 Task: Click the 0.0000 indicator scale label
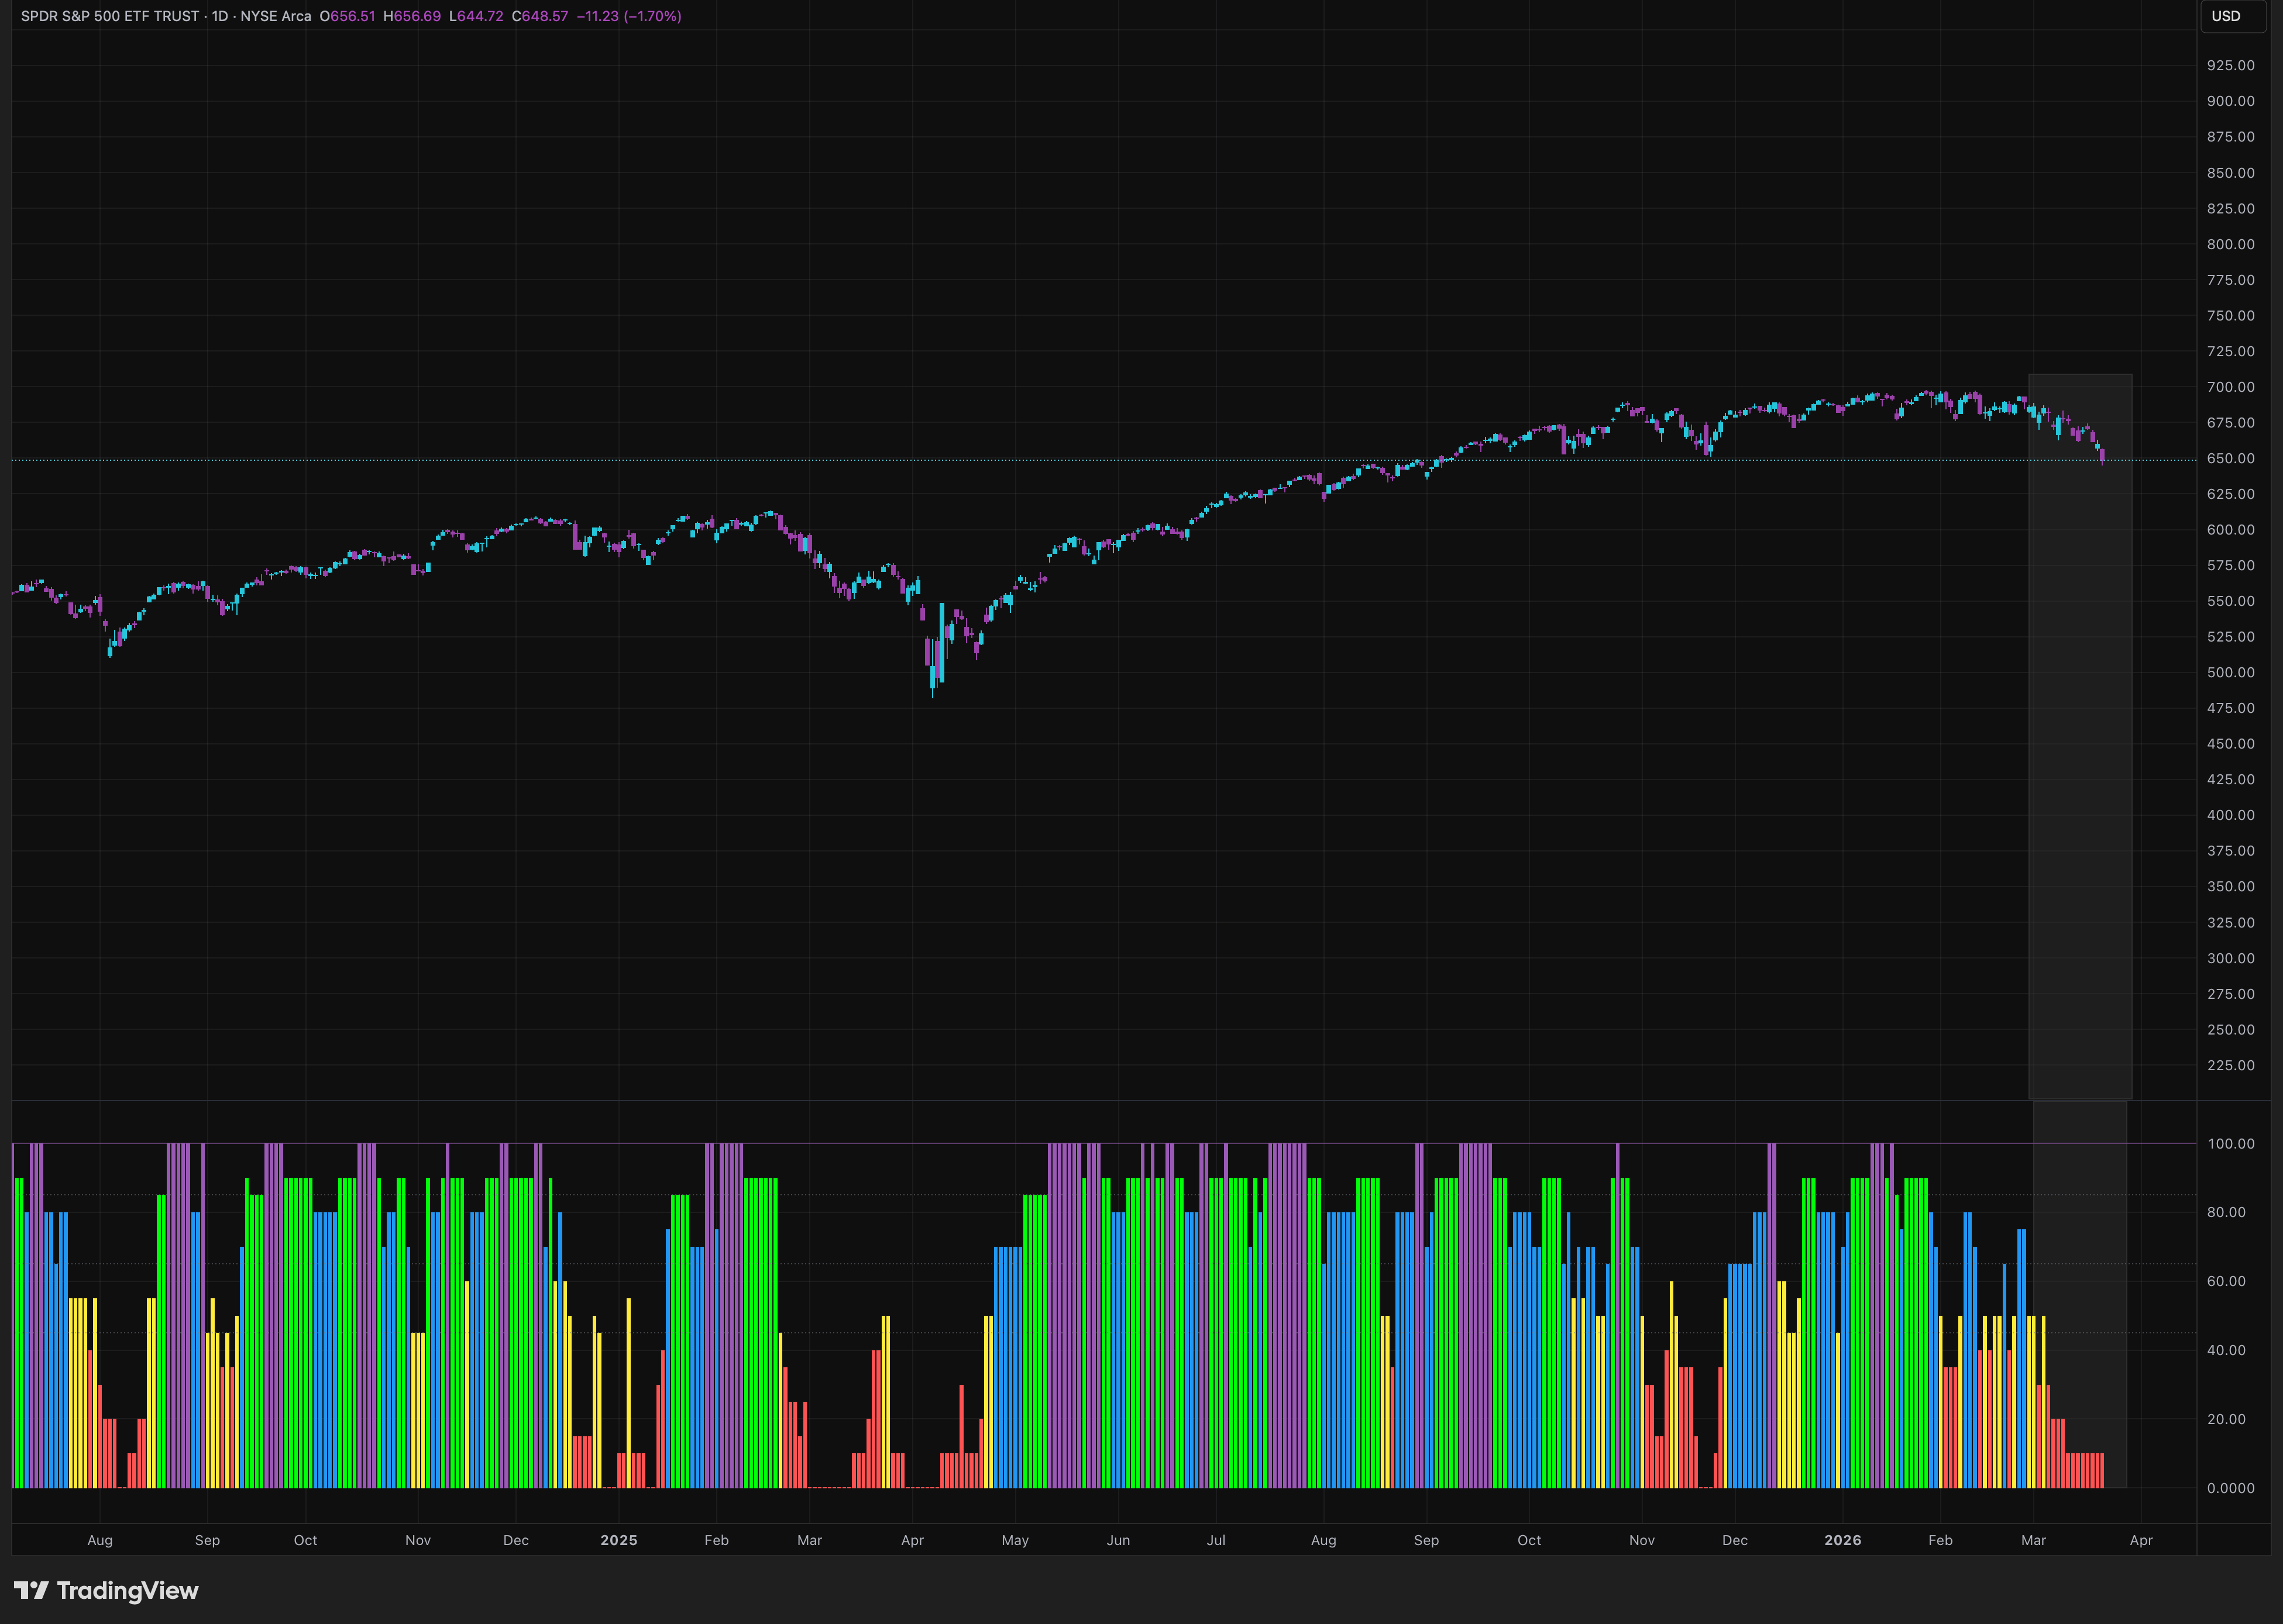click(2230, 1488)
